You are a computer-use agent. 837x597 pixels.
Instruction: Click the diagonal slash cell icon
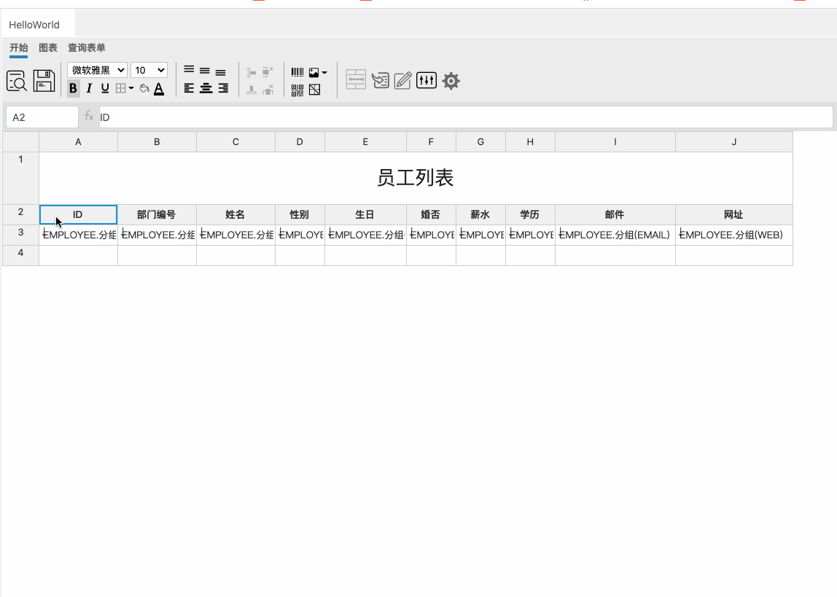point(314,89)
